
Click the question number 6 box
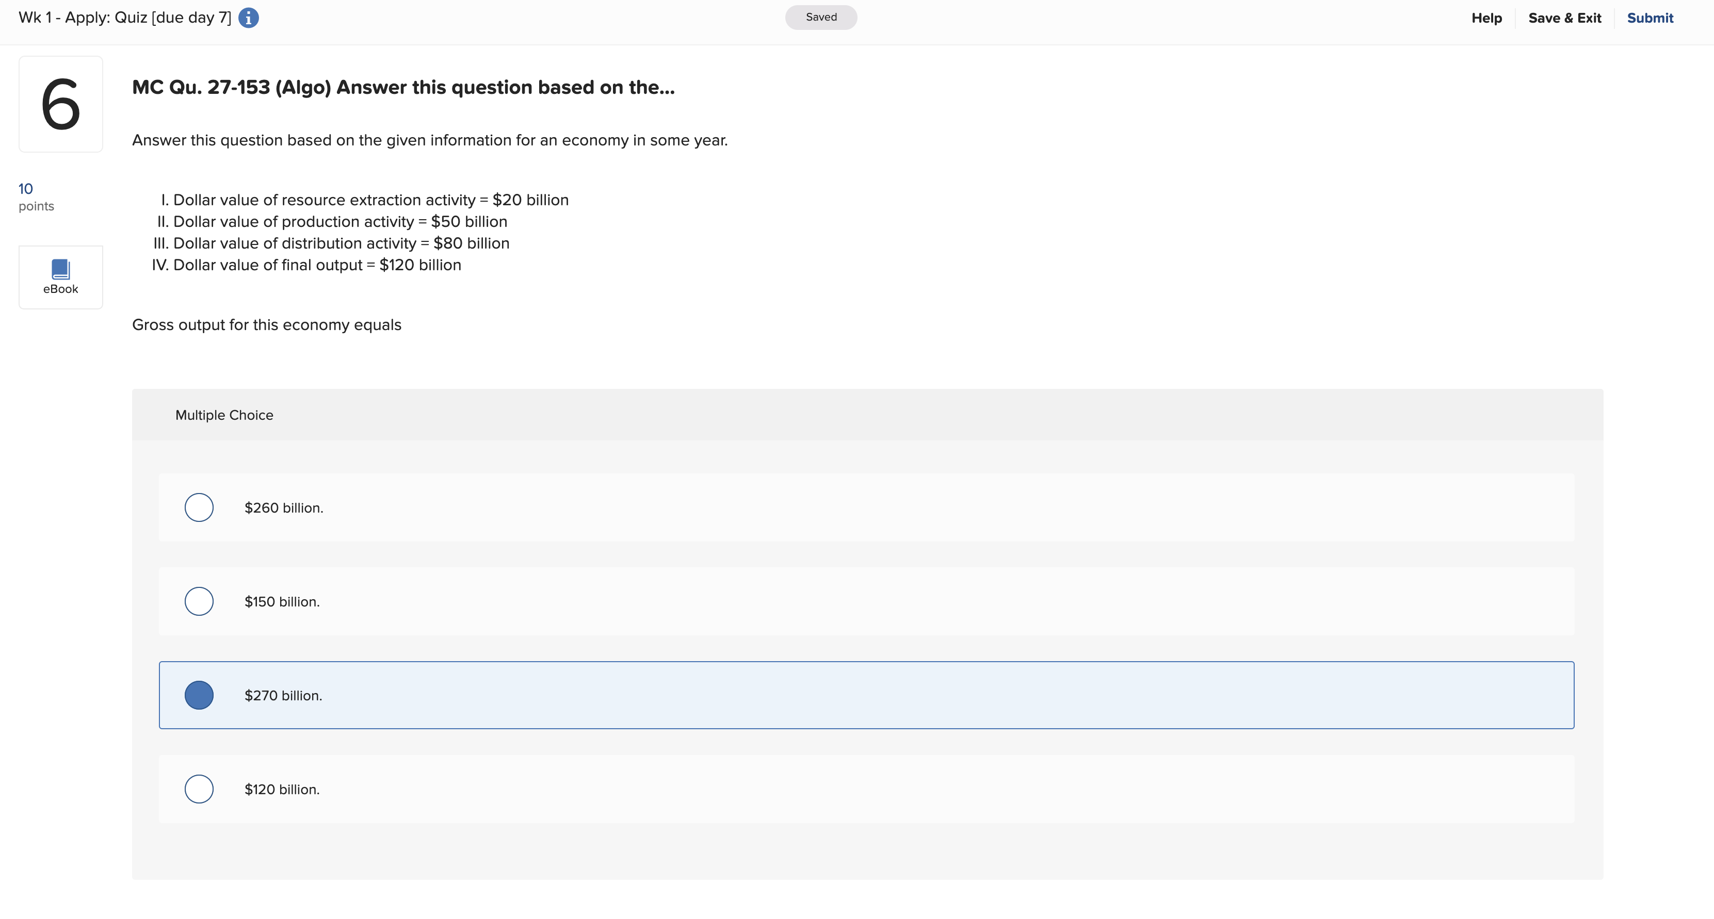point(60,104)
